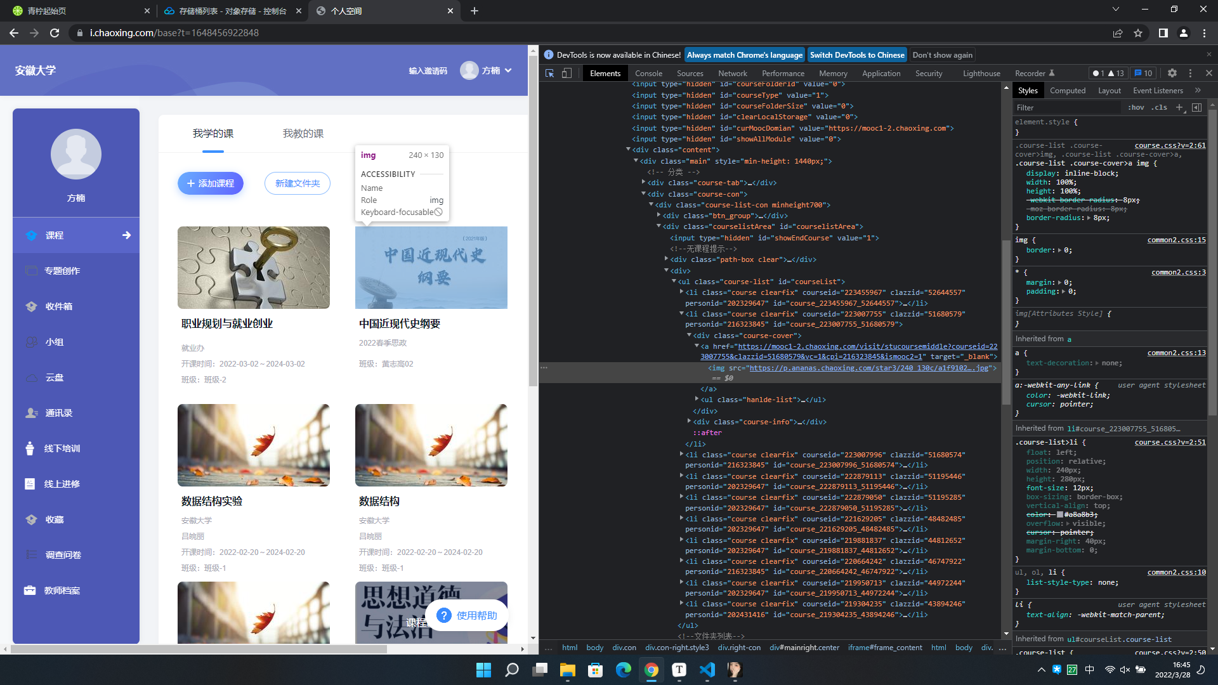
Task: Bookmark this page with star icon
Action: pyautogui.click(x=1138, y=33)
